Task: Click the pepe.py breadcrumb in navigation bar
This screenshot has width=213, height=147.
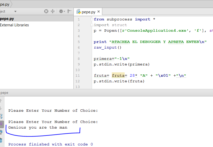Action: coord(5,4)
